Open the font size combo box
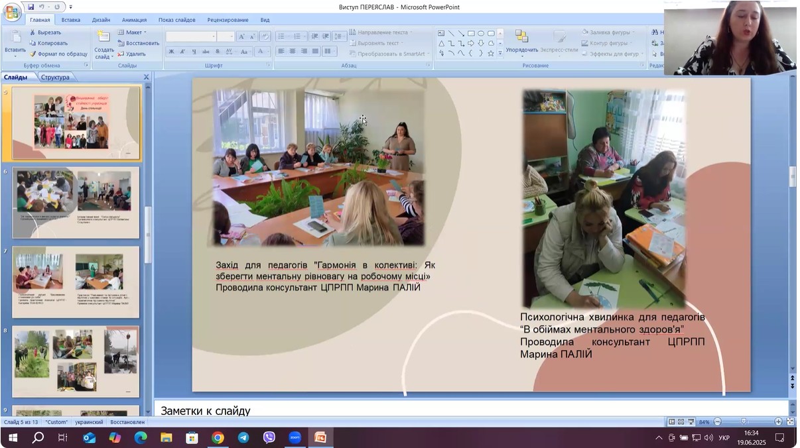Viewport: 800px width, 448px height. (226, 36)
